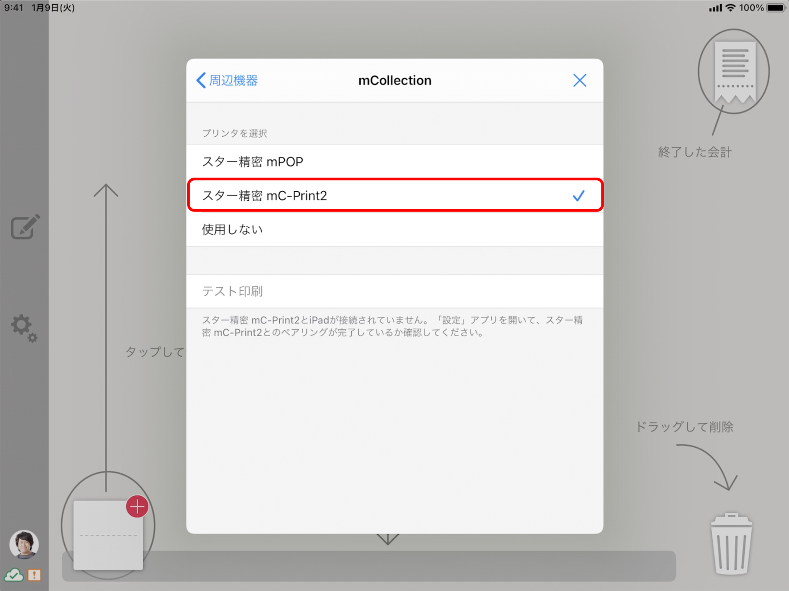Tap the cloud sync status icon
Viewport: 789px width, 591px height.
point(14,575)
